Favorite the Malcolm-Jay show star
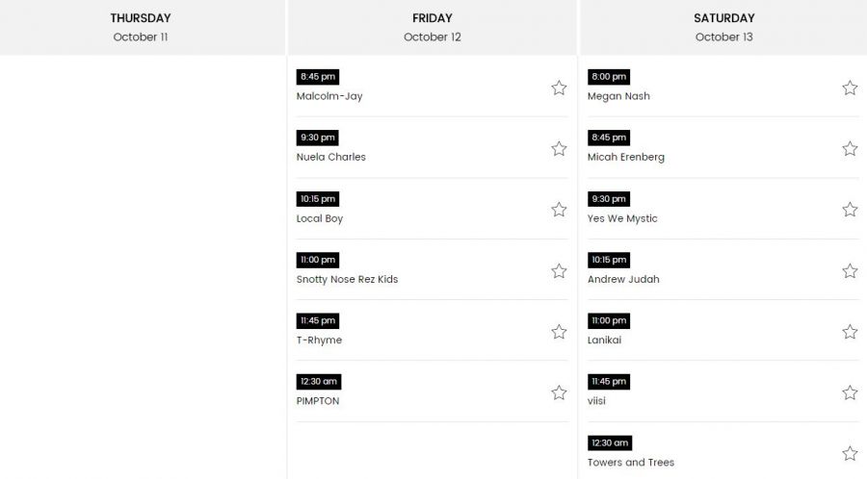 tap(559, 88)
